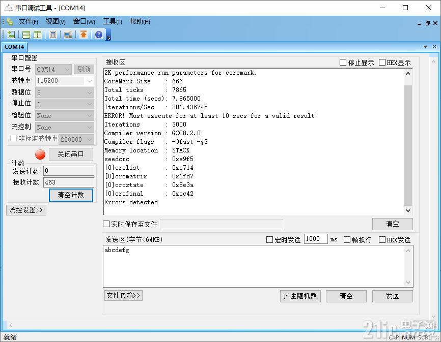Viewport: 441px width, 342px height.
Task: Click the receive area vertical scrollbar thumb
Action: (408, 145)
